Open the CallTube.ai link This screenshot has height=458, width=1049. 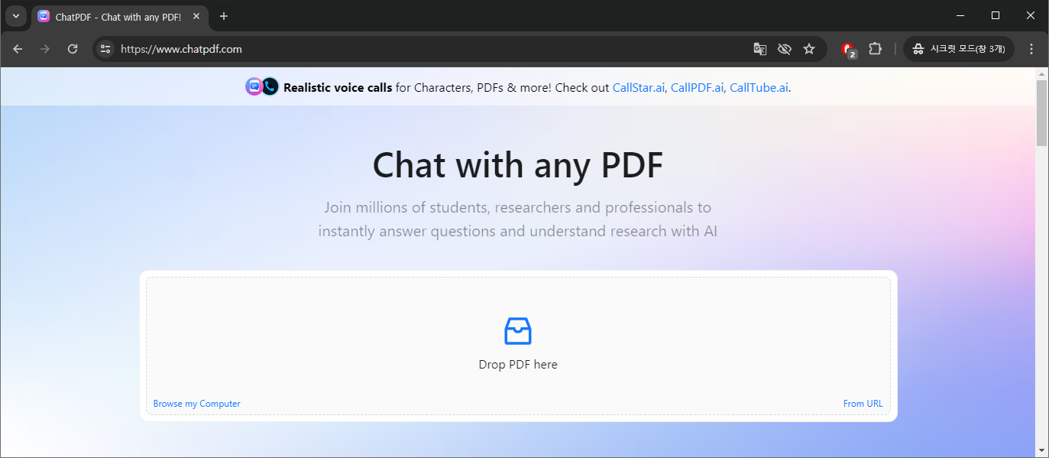tap(759, 88)
